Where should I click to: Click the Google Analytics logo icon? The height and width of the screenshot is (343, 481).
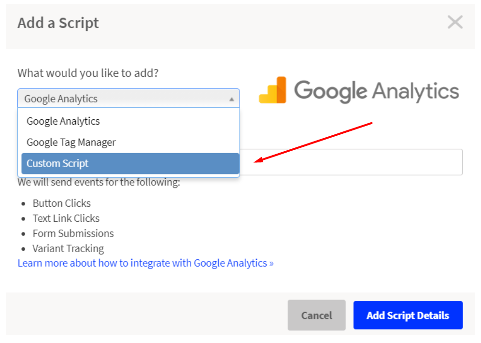[x=272, y=90]
